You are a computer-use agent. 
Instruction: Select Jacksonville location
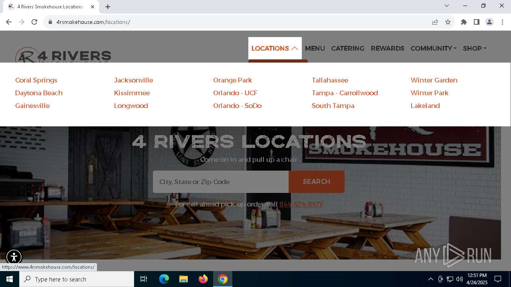pos(133,80)
